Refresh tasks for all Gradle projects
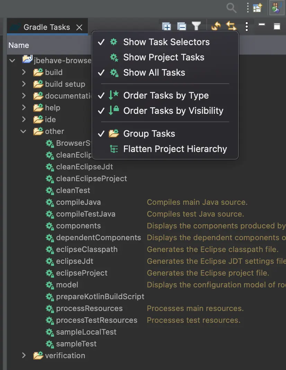 (216, 26)
